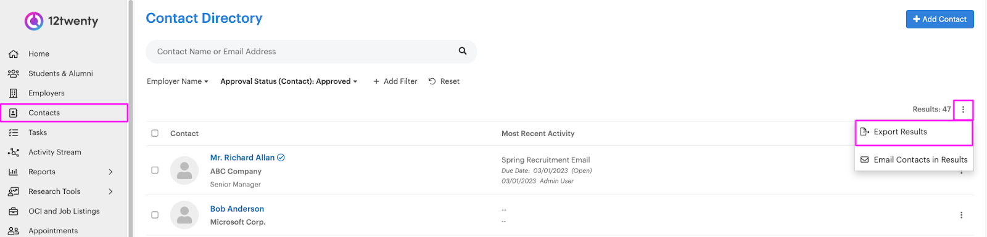
Task: Open Students & Alumni section
Action: tap(60, 74)
